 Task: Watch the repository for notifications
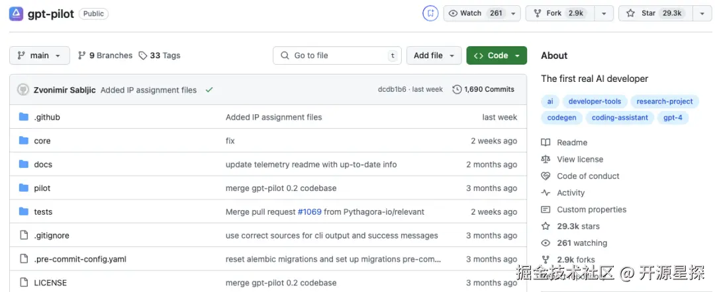tap(475, 13)
